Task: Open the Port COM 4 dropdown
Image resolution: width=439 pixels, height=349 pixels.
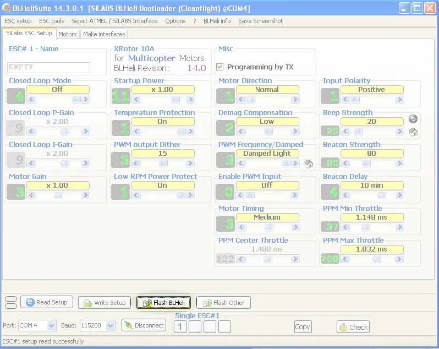Action: 51,326
